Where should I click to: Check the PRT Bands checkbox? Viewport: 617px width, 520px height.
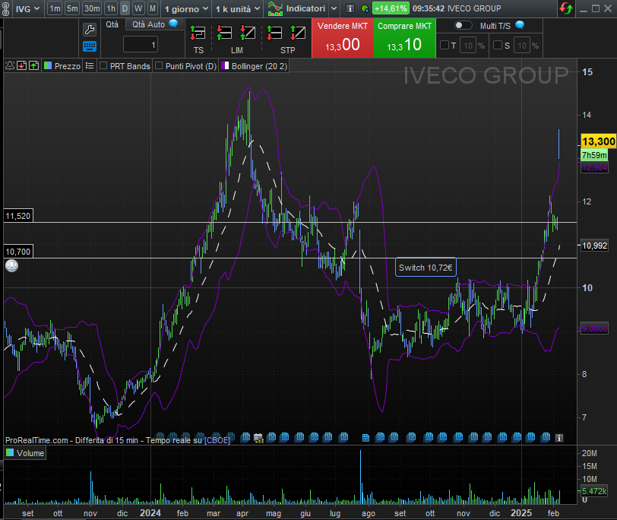coord(103,65)
